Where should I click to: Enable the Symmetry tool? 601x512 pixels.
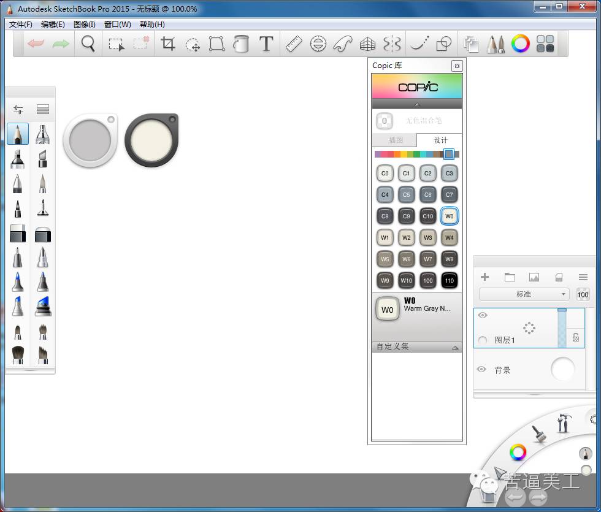pyautogui.click(x=392, y=44)
